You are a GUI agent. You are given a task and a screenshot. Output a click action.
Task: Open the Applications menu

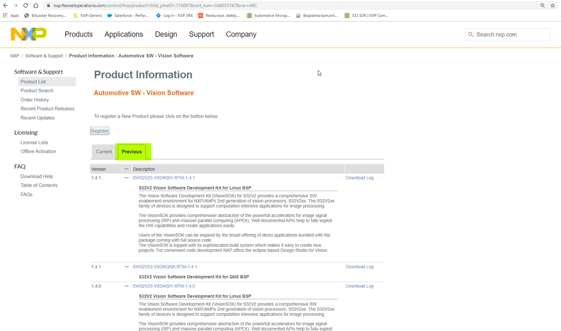124,34
